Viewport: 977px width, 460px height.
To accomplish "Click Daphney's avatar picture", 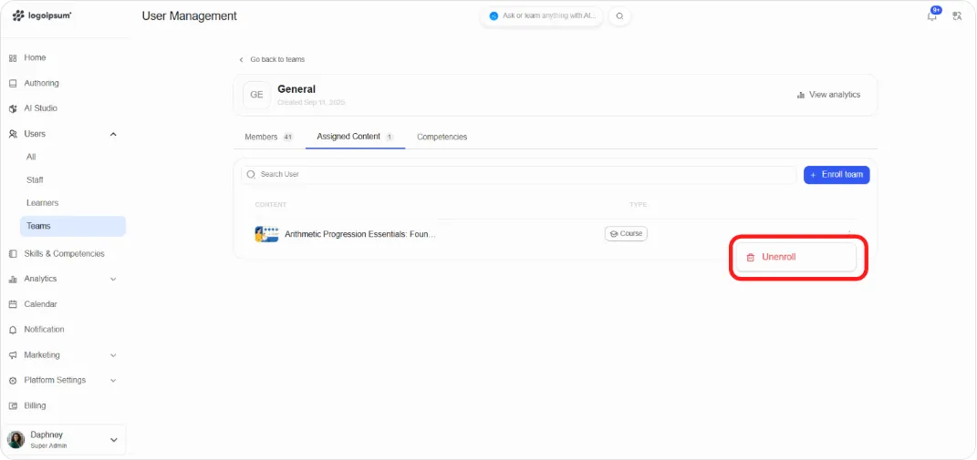I will [16, 439].
